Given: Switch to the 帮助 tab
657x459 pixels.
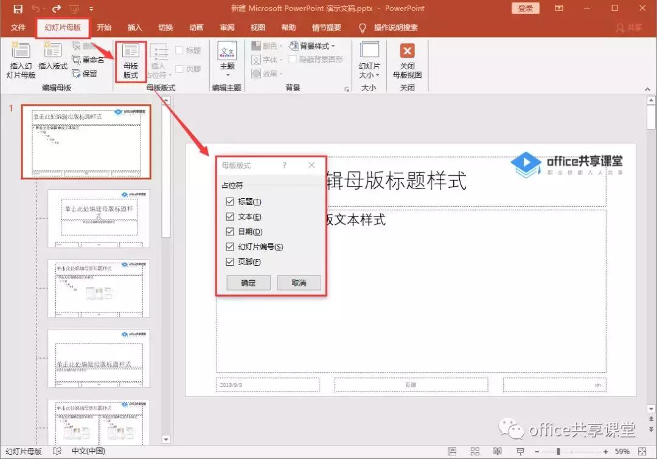Looking at the screenshot, I should 288,27.
